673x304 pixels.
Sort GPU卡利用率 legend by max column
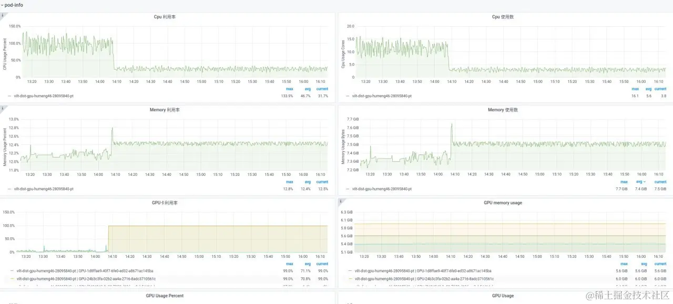pyautogui.click(x=289, y=264)
